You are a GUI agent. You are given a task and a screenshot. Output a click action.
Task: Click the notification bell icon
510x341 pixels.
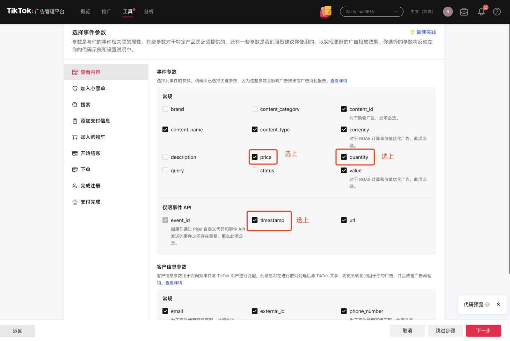481,12
